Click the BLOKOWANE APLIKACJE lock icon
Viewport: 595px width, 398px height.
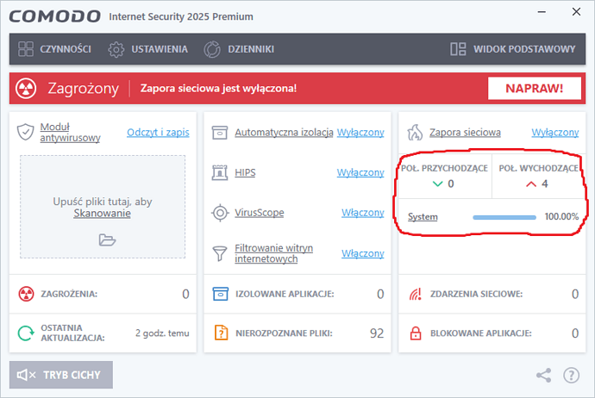[416, 333]
